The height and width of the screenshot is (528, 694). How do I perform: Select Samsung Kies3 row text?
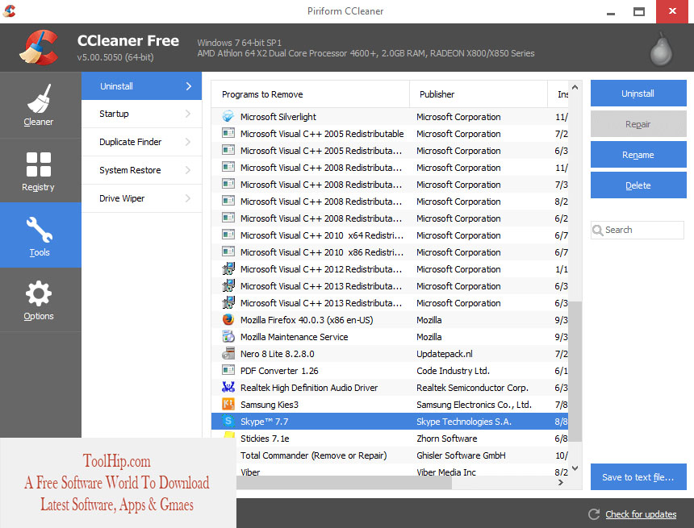[269, 405]
